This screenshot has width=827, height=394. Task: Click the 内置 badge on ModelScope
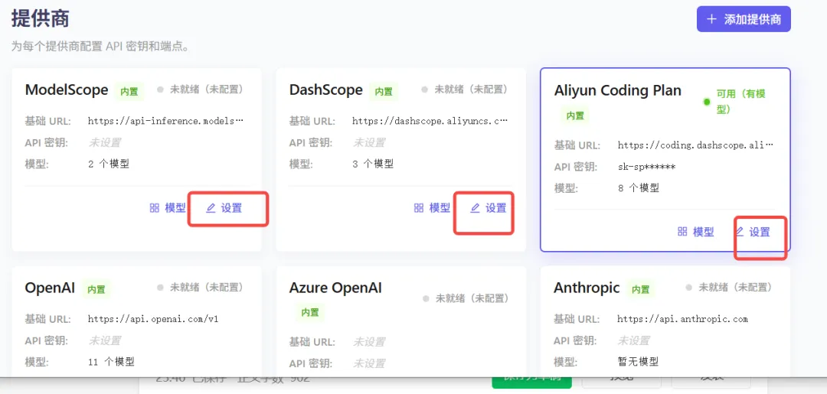(129, 92)
